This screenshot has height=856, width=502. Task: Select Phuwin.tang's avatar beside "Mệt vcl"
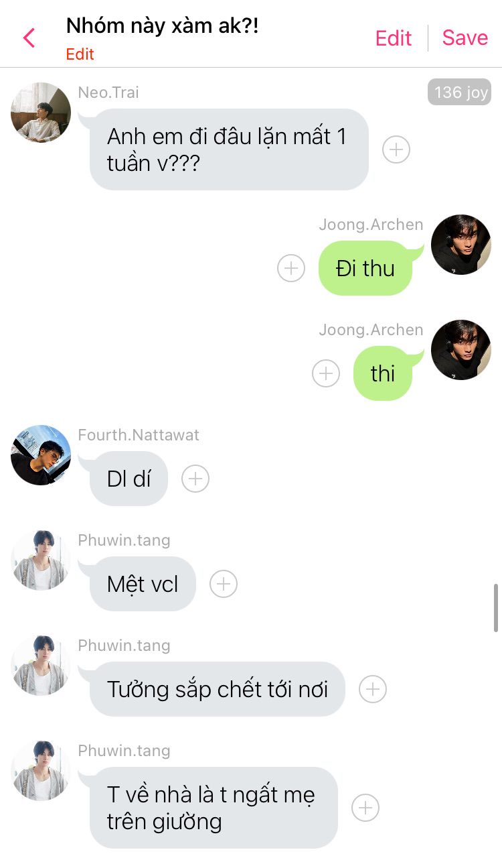coord(41,560)
